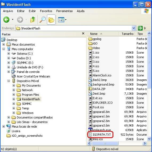
Task: Select the Lixeira recycle bin icon
Action: (9, 131)
